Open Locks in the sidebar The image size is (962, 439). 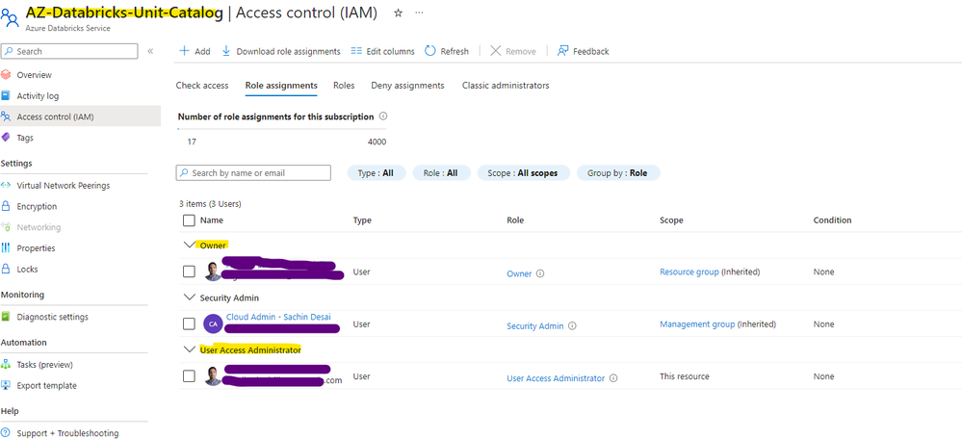[x=28, y=270]
